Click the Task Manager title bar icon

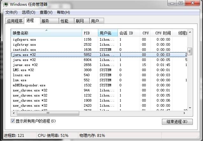(5, 4)
